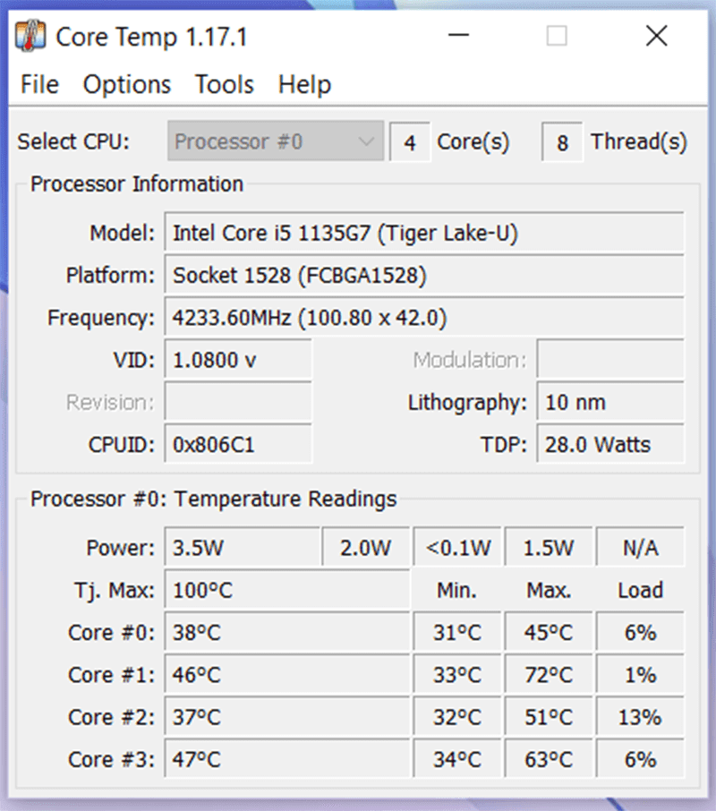716x811 pixels.
Task: Click the Maximize window button
Action: point(557,36)
